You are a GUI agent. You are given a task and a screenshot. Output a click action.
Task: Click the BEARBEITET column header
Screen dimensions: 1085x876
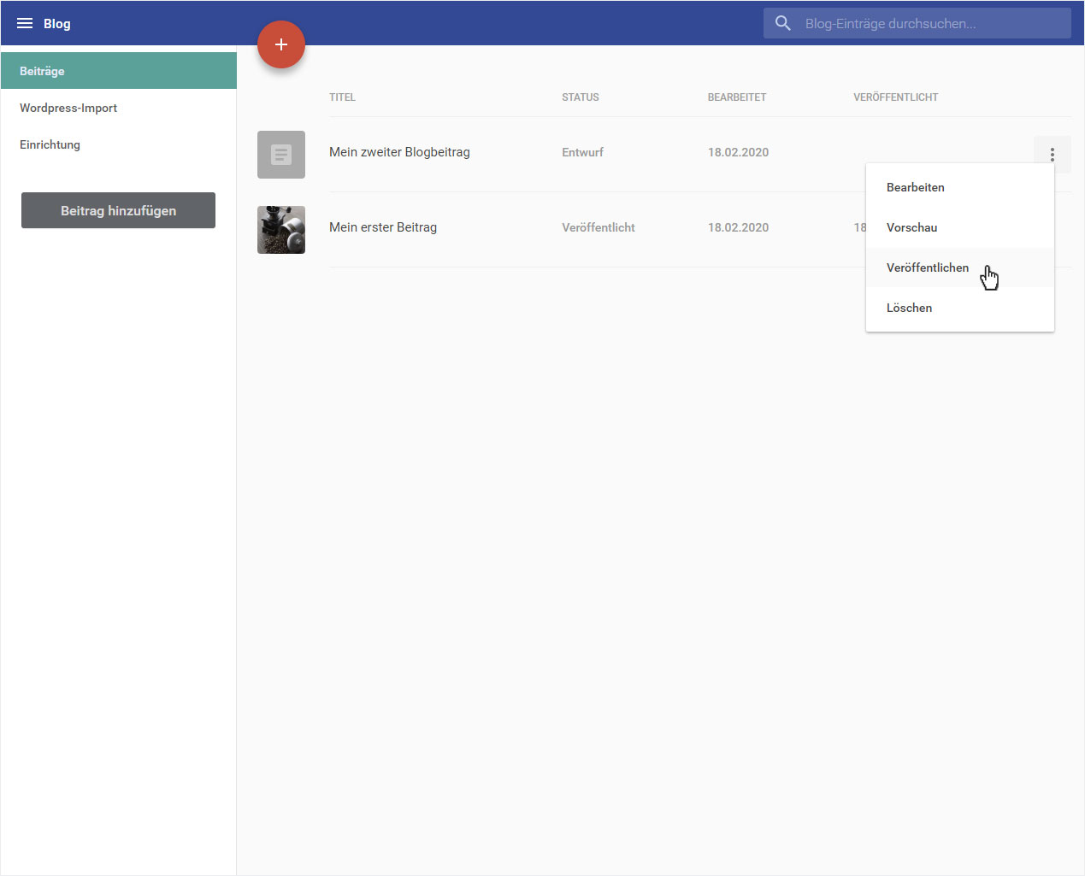pyautogui.click(x=737, y=97)
